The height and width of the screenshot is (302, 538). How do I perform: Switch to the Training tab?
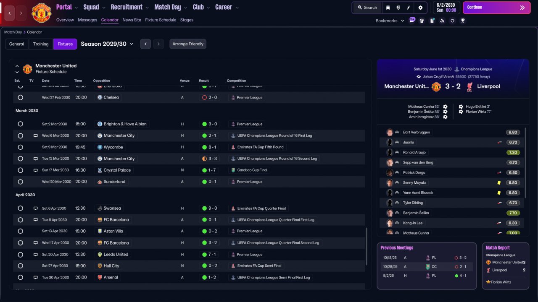point(41,44)
